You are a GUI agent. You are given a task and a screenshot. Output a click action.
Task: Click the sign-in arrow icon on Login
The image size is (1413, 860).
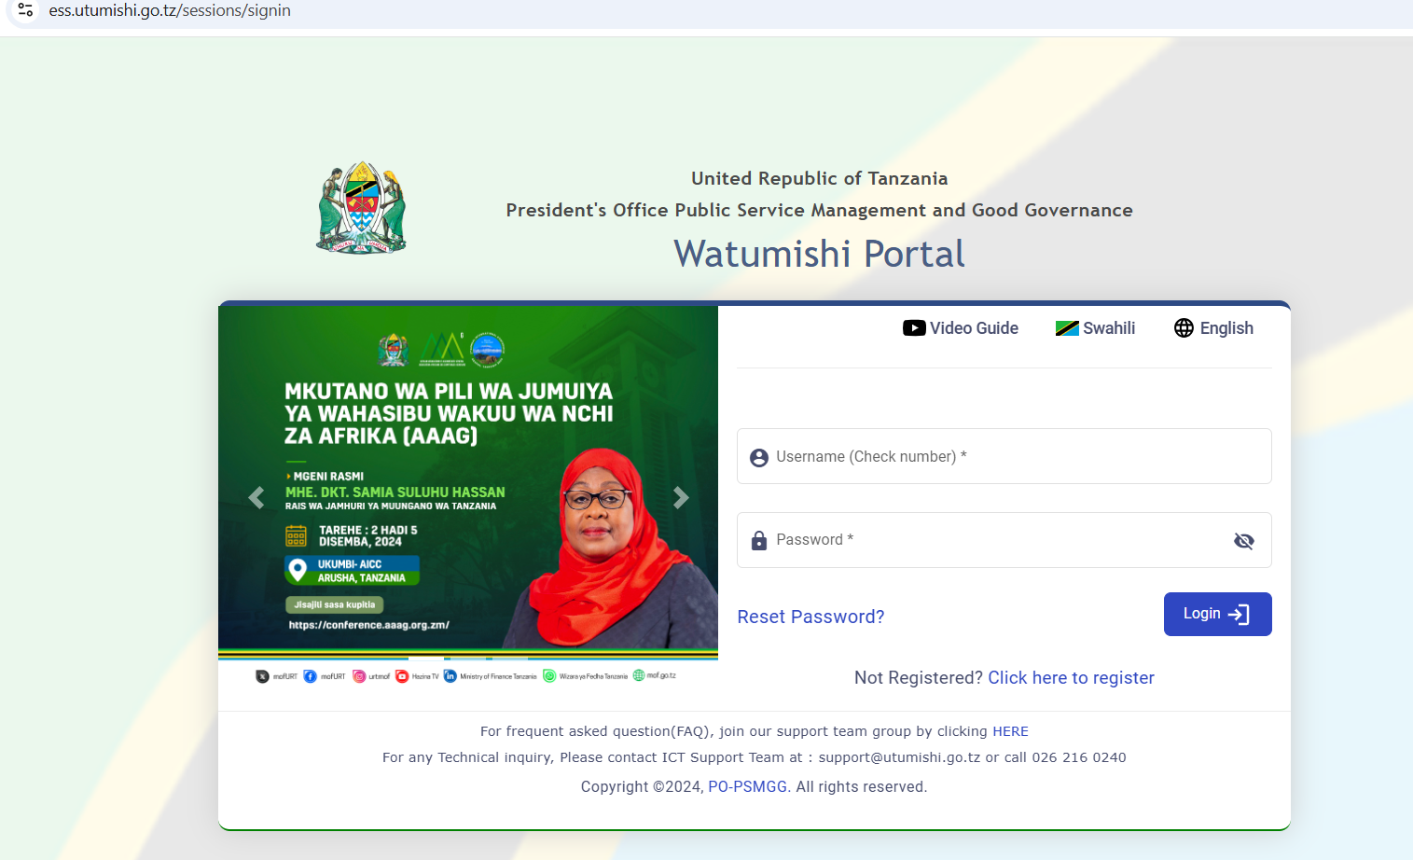click(x=1239, y=614)
